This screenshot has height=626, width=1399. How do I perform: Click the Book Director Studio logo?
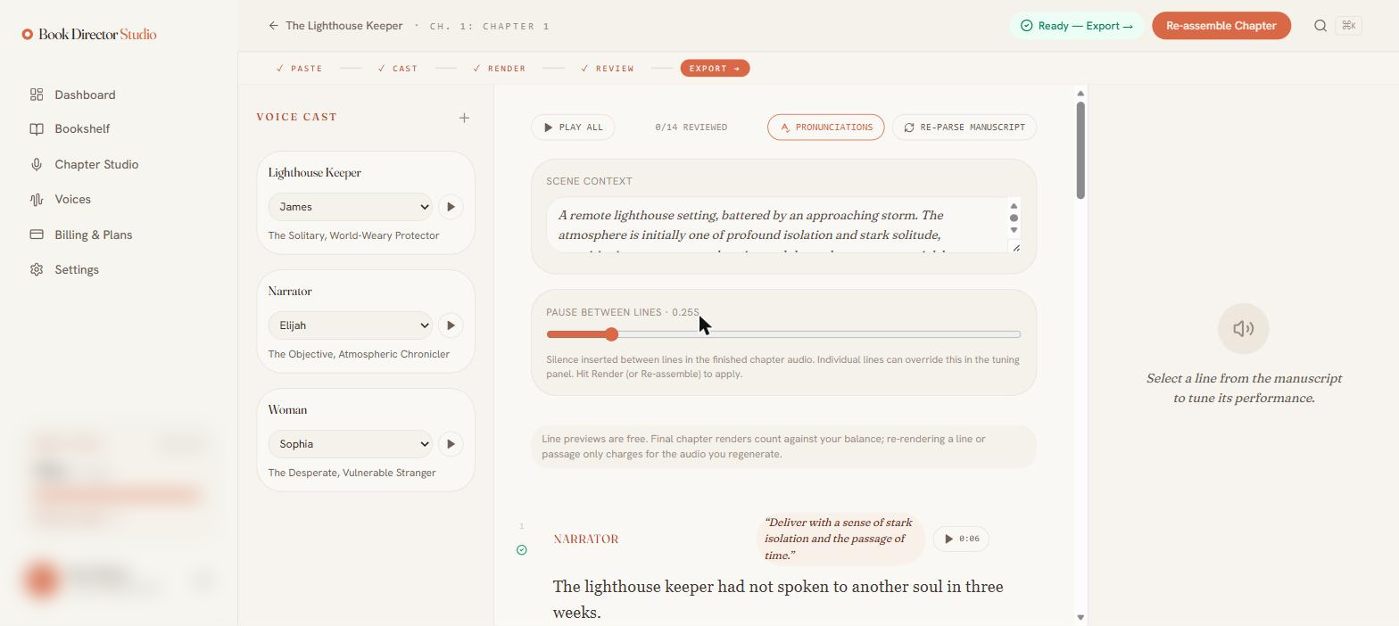[x=89, y=34]
